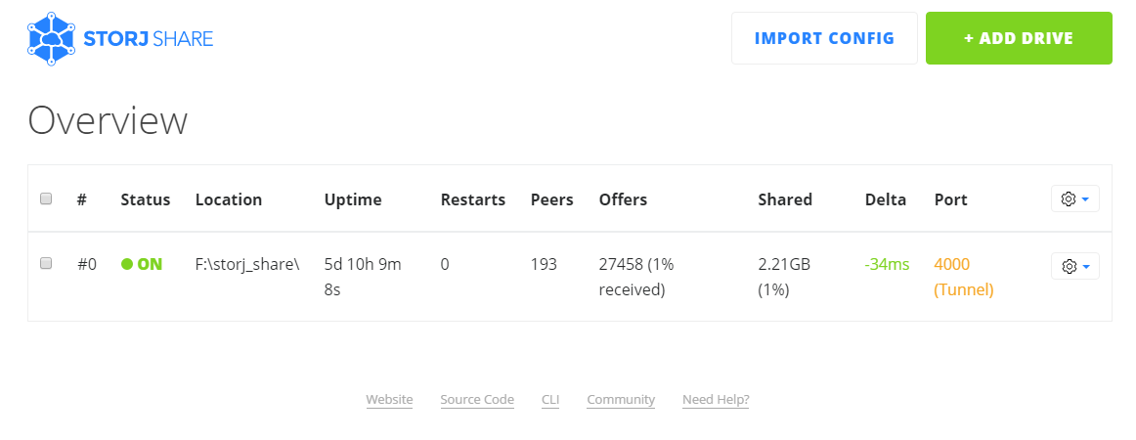Click the Need Help? link
Screen dimensions: 1136x440
(x=716, y=399)
